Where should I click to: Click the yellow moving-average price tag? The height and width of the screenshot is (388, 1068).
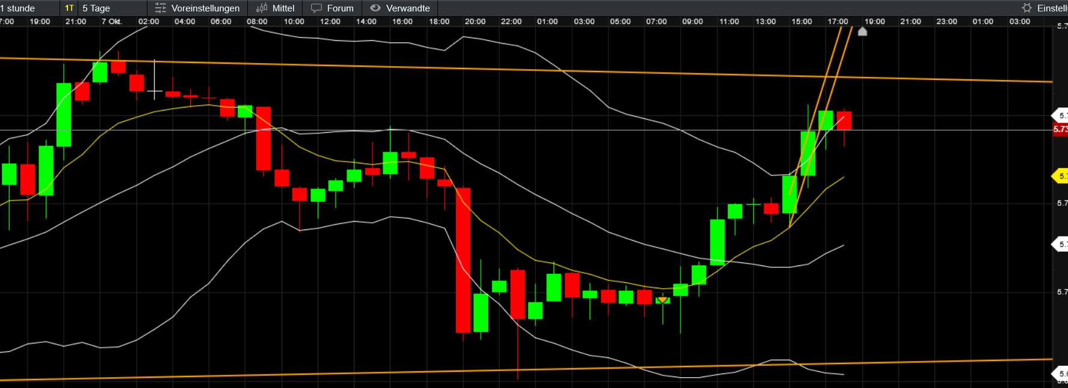click(1060, 176)
